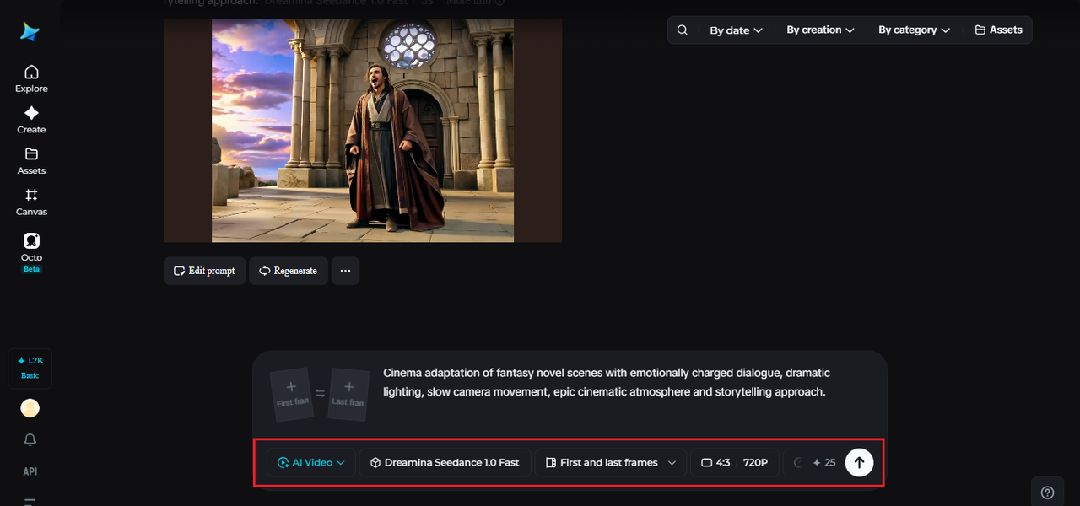The image size is (1080, 506).
Task: Open the AI Video mode dropdown
Action: (311, 462)
